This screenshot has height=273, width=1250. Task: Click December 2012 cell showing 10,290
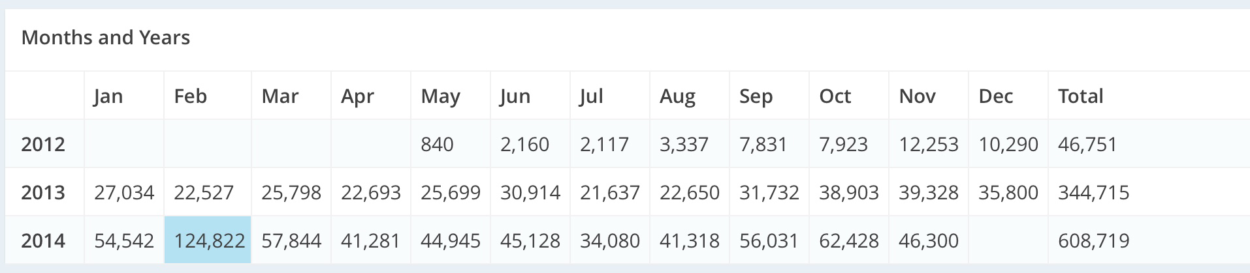1008,144
